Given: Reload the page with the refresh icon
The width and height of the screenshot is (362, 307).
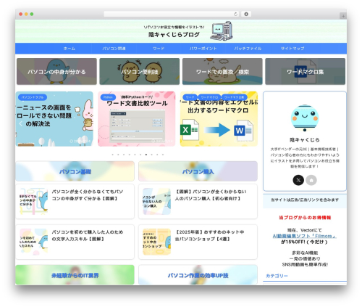Looking at the screenshot, I should click(235, 14).
